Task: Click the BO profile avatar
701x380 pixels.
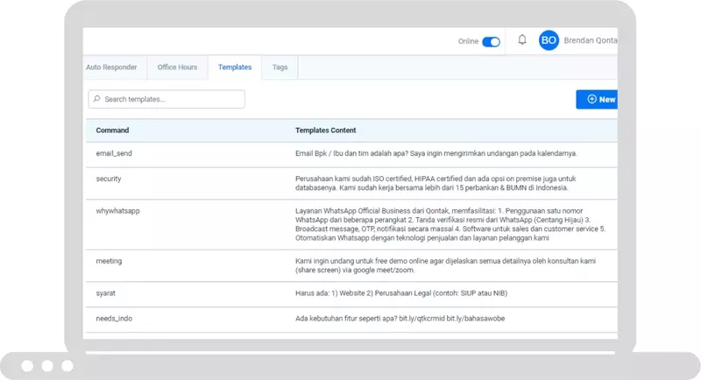Action: coord(549,40)
